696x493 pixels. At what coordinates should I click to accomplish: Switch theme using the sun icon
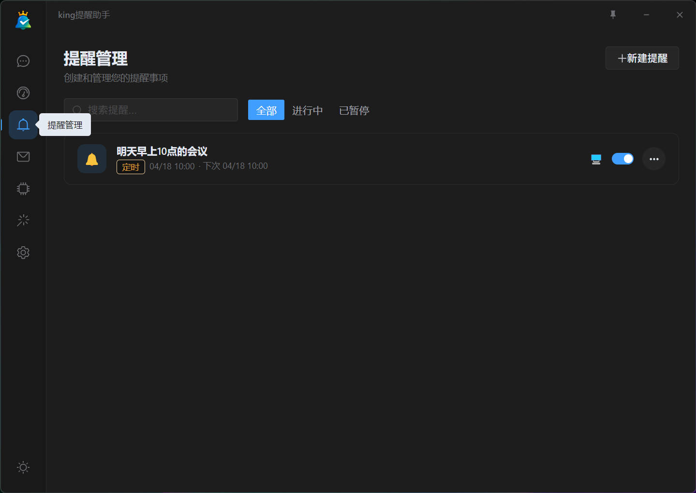pos(23,467)
